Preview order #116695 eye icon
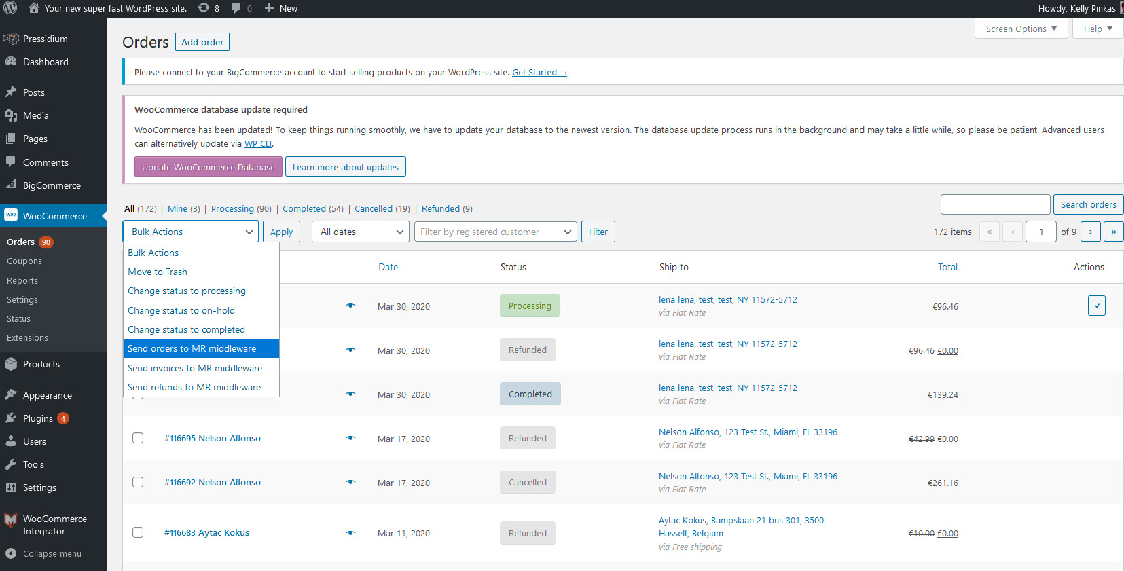 350,438
